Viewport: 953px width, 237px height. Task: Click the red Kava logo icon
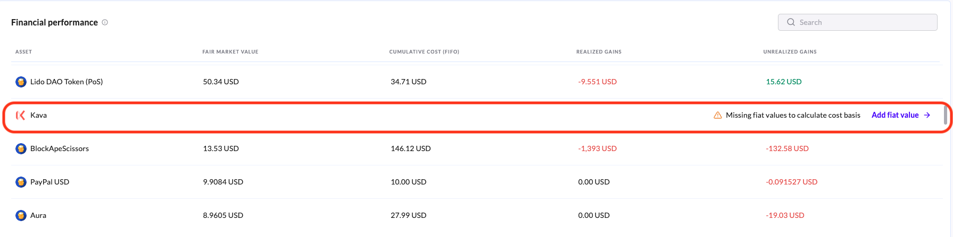point(21,115)
